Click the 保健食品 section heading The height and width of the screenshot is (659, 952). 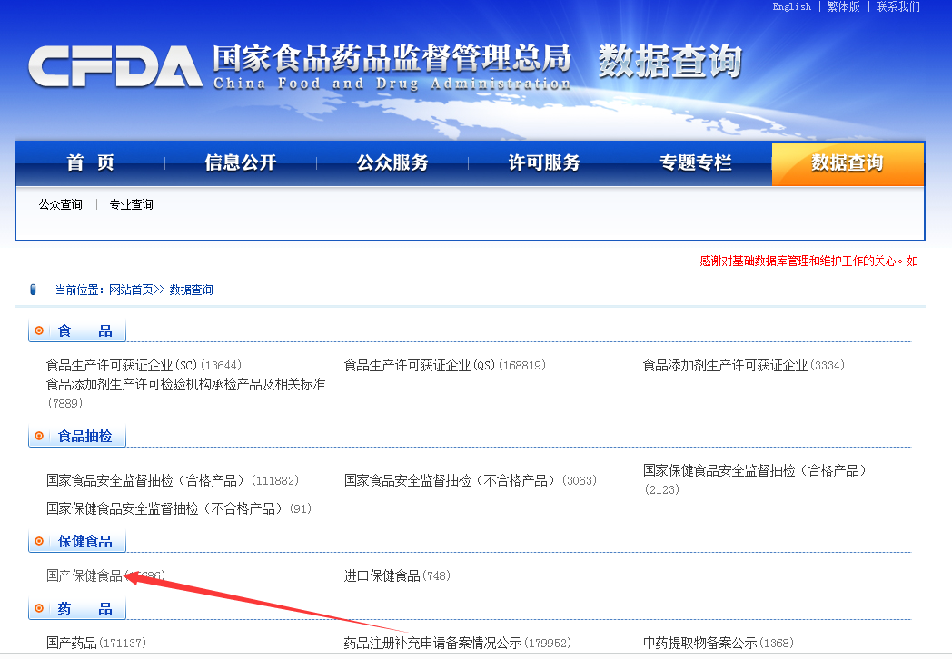click(x=85, y=541)
